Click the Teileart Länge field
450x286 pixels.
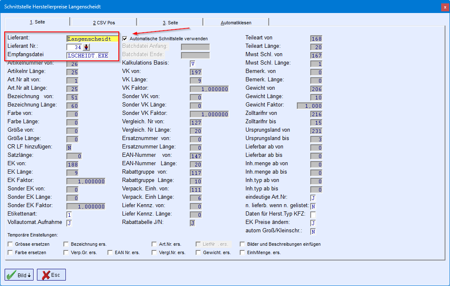coord(316,47)
